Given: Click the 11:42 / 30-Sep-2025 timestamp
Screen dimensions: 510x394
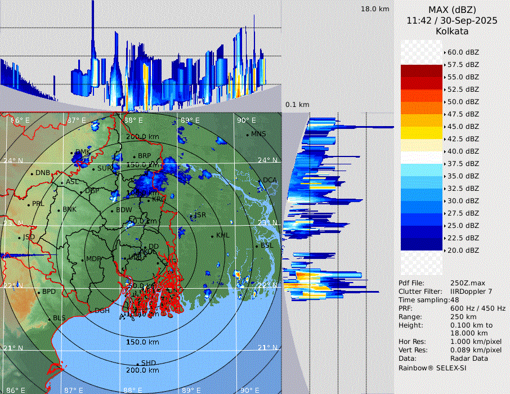Looking at the screenshot, I should [x=452, y=21].
